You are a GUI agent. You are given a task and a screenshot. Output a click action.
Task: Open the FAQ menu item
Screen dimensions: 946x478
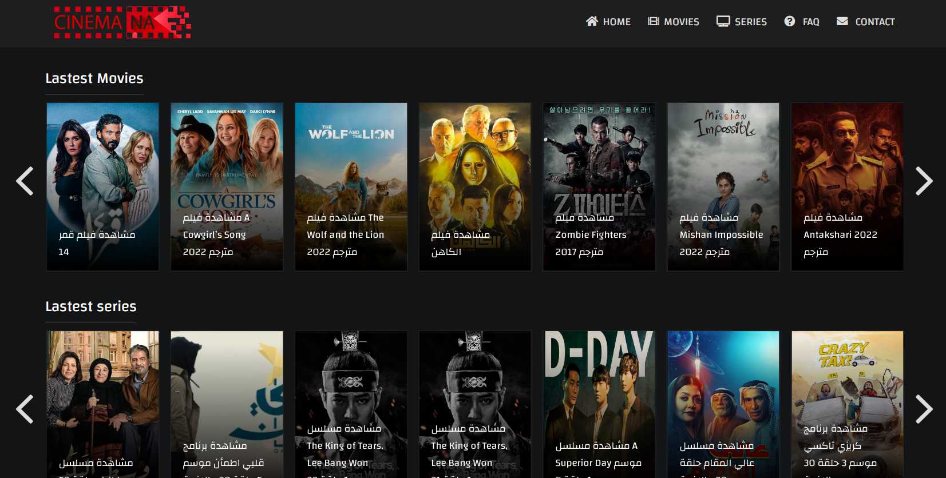[x=801, y=22]
